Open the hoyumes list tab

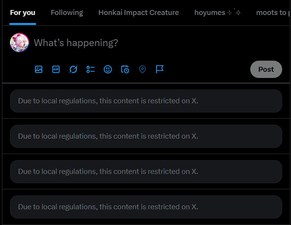point(217,13)
